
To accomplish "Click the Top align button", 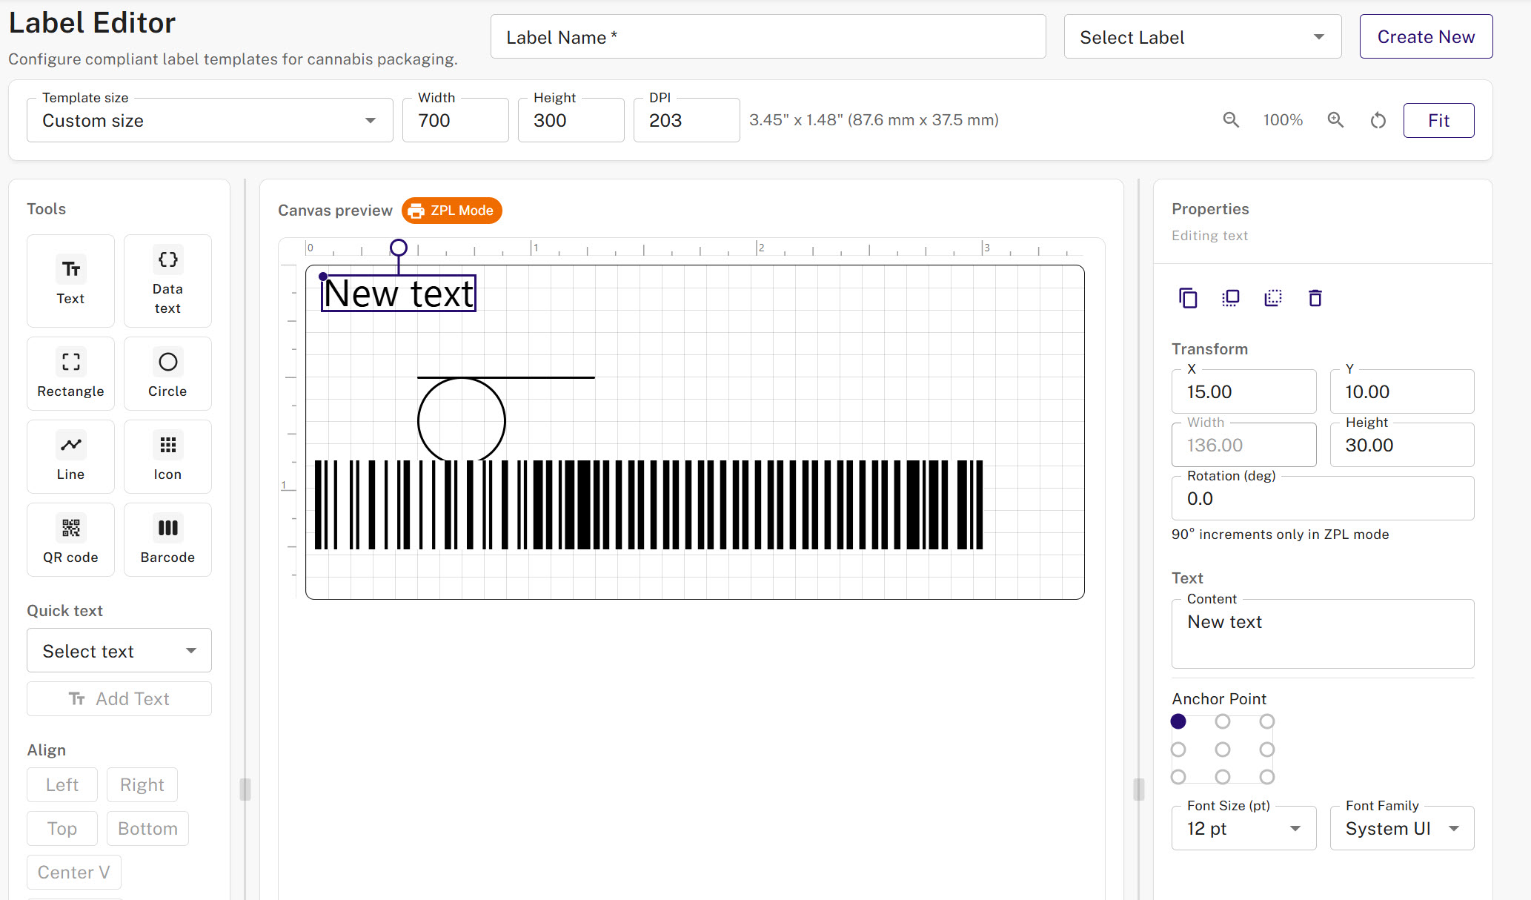I will pyautogui.click(x=62, y=829).
